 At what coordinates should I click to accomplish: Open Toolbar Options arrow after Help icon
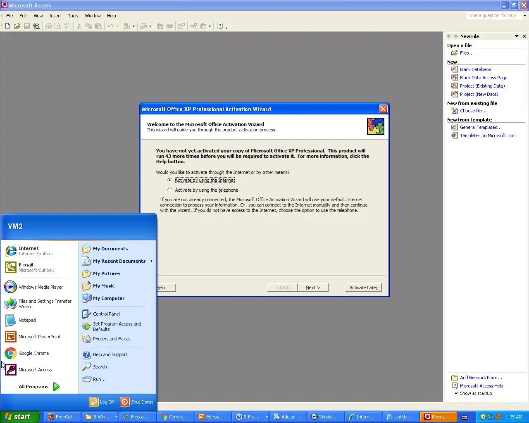(226, 27)
